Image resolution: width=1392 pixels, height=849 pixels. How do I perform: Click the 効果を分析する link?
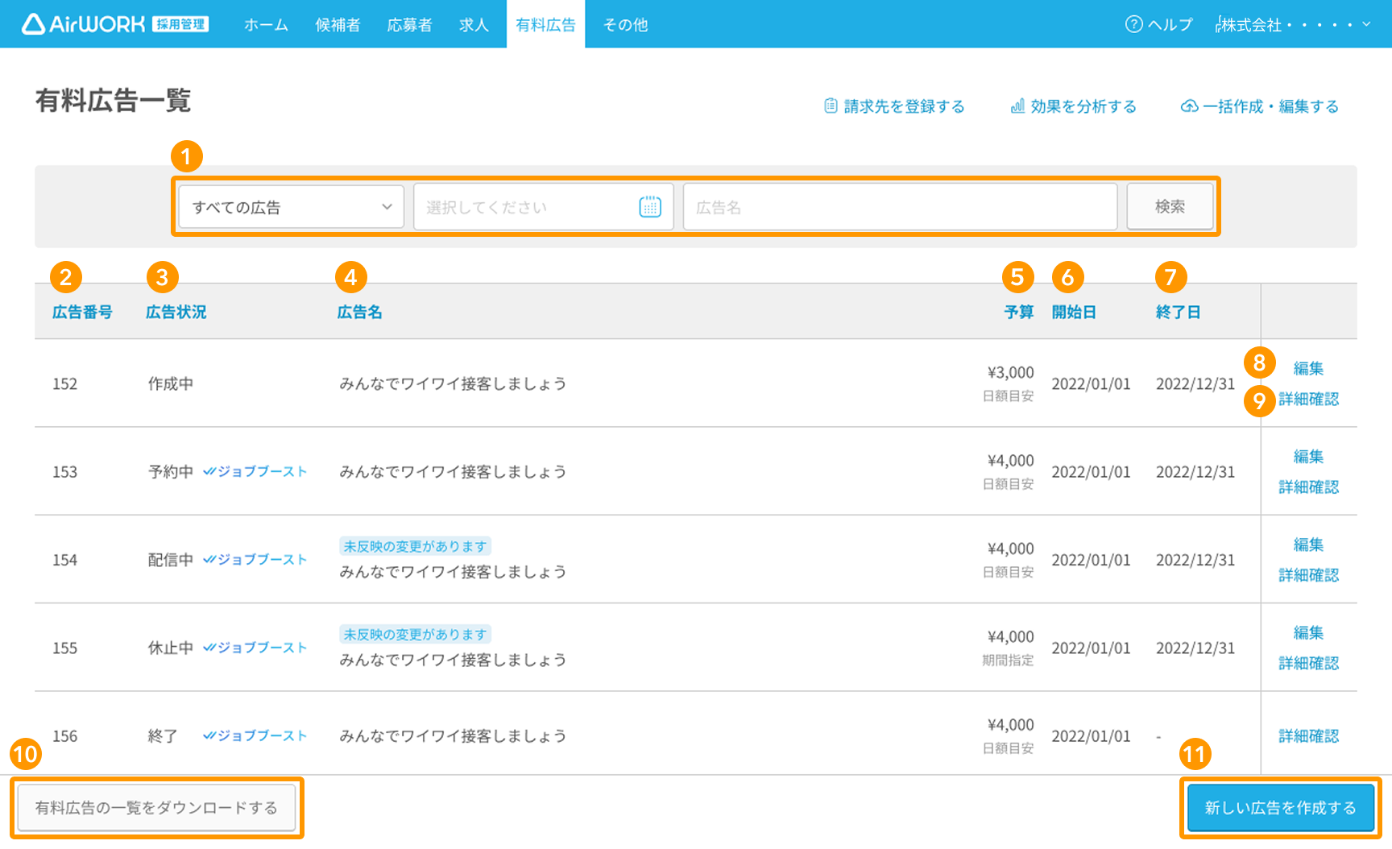coord(1074,106)
